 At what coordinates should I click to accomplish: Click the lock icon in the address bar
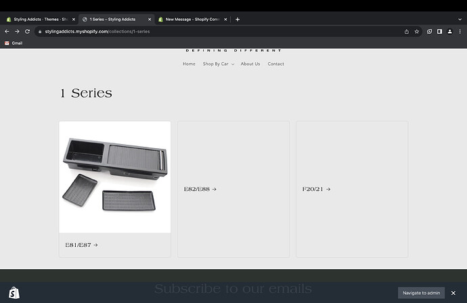(x=40, y=32)
